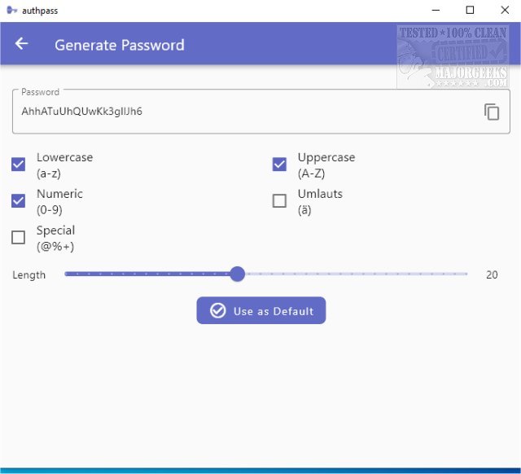Click the Length slider thumb
Screen dimensions: 521x474
click(x=237, y=274)
